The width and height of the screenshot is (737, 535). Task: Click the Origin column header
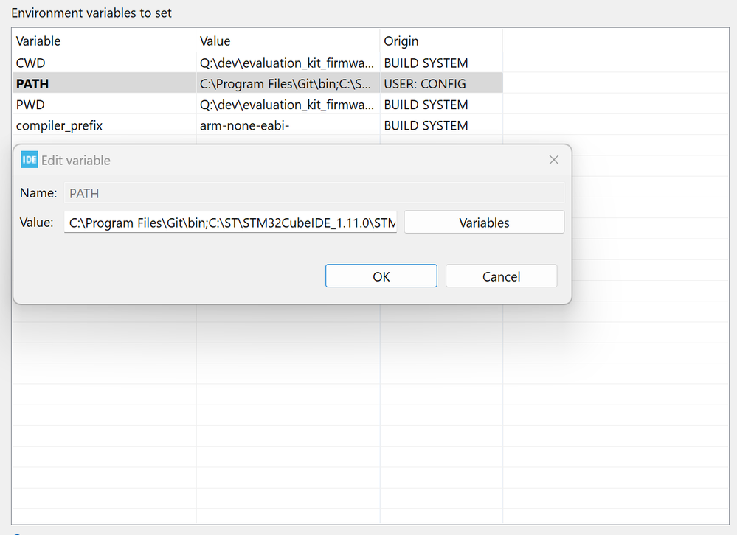(x=441, y=41)
